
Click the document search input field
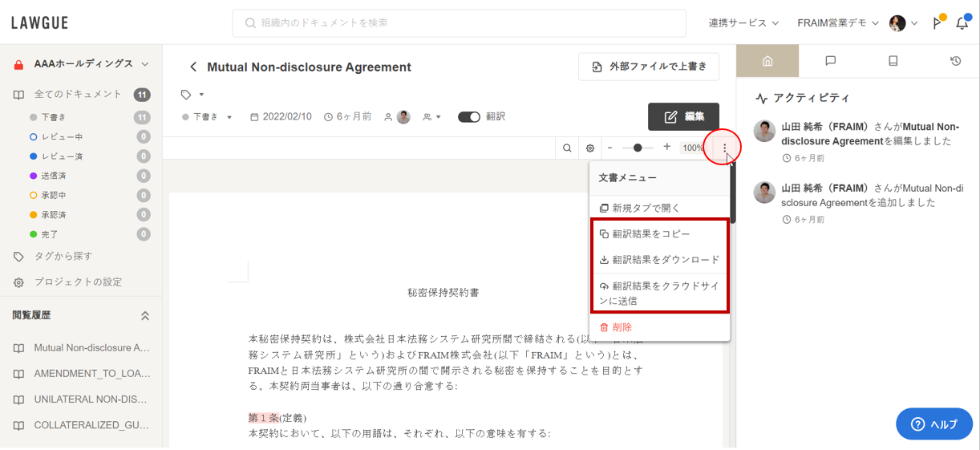pyautogui.click(x=459, y=23)
